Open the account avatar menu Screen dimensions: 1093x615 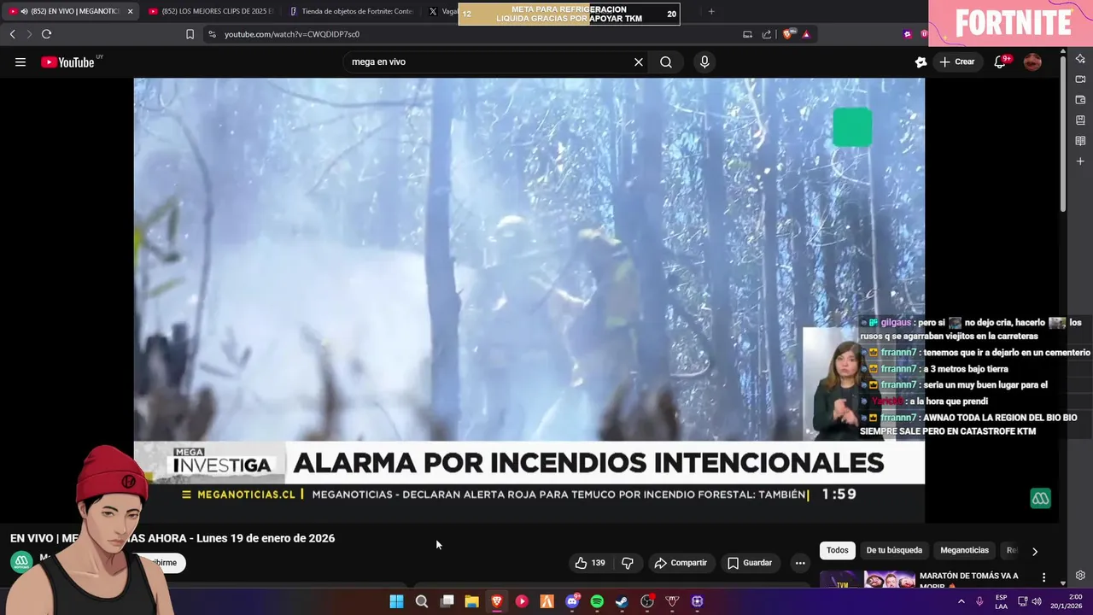click(1032, 62)
